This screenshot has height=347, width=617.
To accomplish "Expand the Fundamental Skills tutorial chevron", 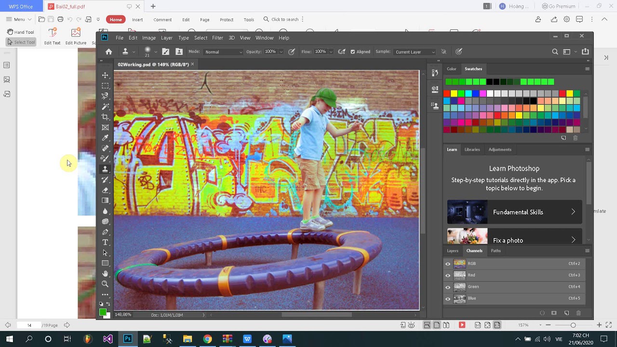I will [573, 212].
